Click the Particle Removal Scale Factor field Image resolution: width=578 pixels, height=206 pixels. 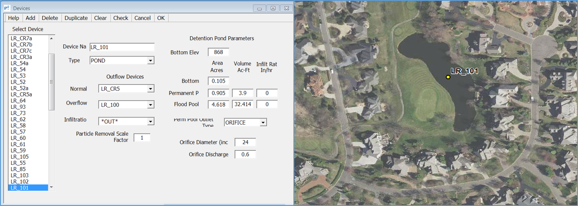point(142,137)
